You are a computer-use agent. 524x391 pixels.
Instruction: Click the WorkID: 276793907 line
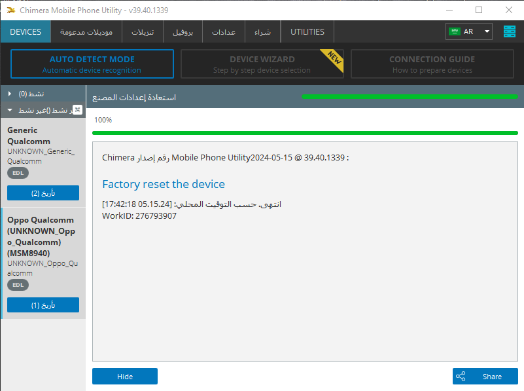click(x=139, y=215)
